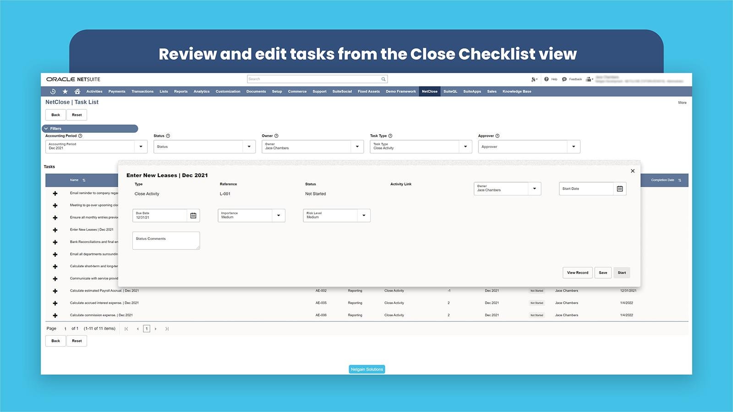Open the Accounting Period dropdown
Viewport: 733px width, 412px height.
click(x=141, y=146)
